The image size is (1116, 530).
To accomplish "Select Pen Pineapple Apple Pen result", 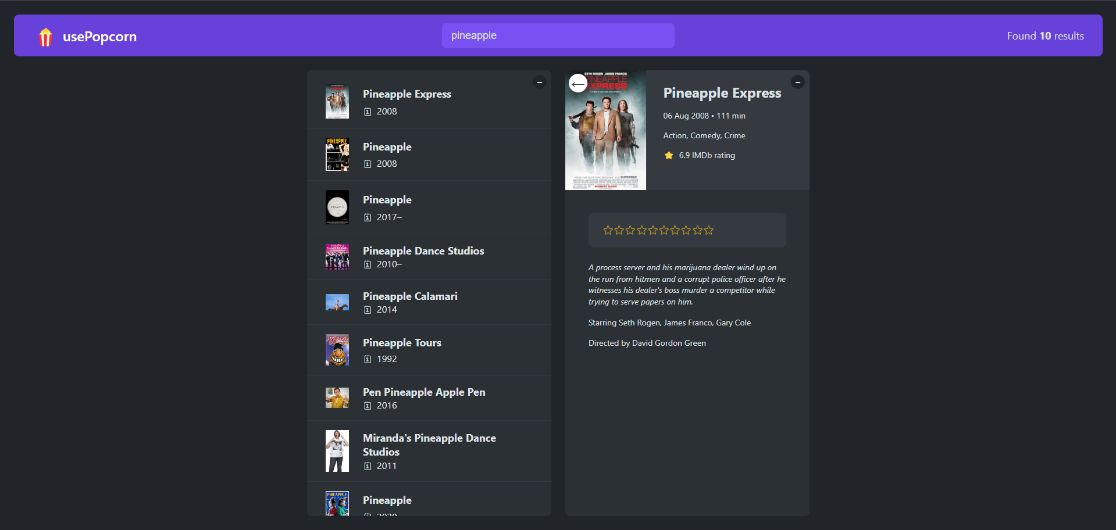I will (x=429, y=398).
